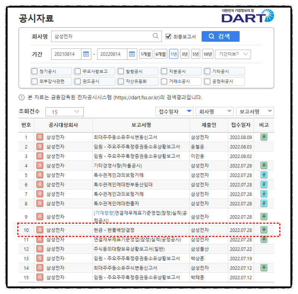Open 특수관계인에대한부동산임대 report
The height and width of the screenshot is (294, 298).
pos(123,185)
